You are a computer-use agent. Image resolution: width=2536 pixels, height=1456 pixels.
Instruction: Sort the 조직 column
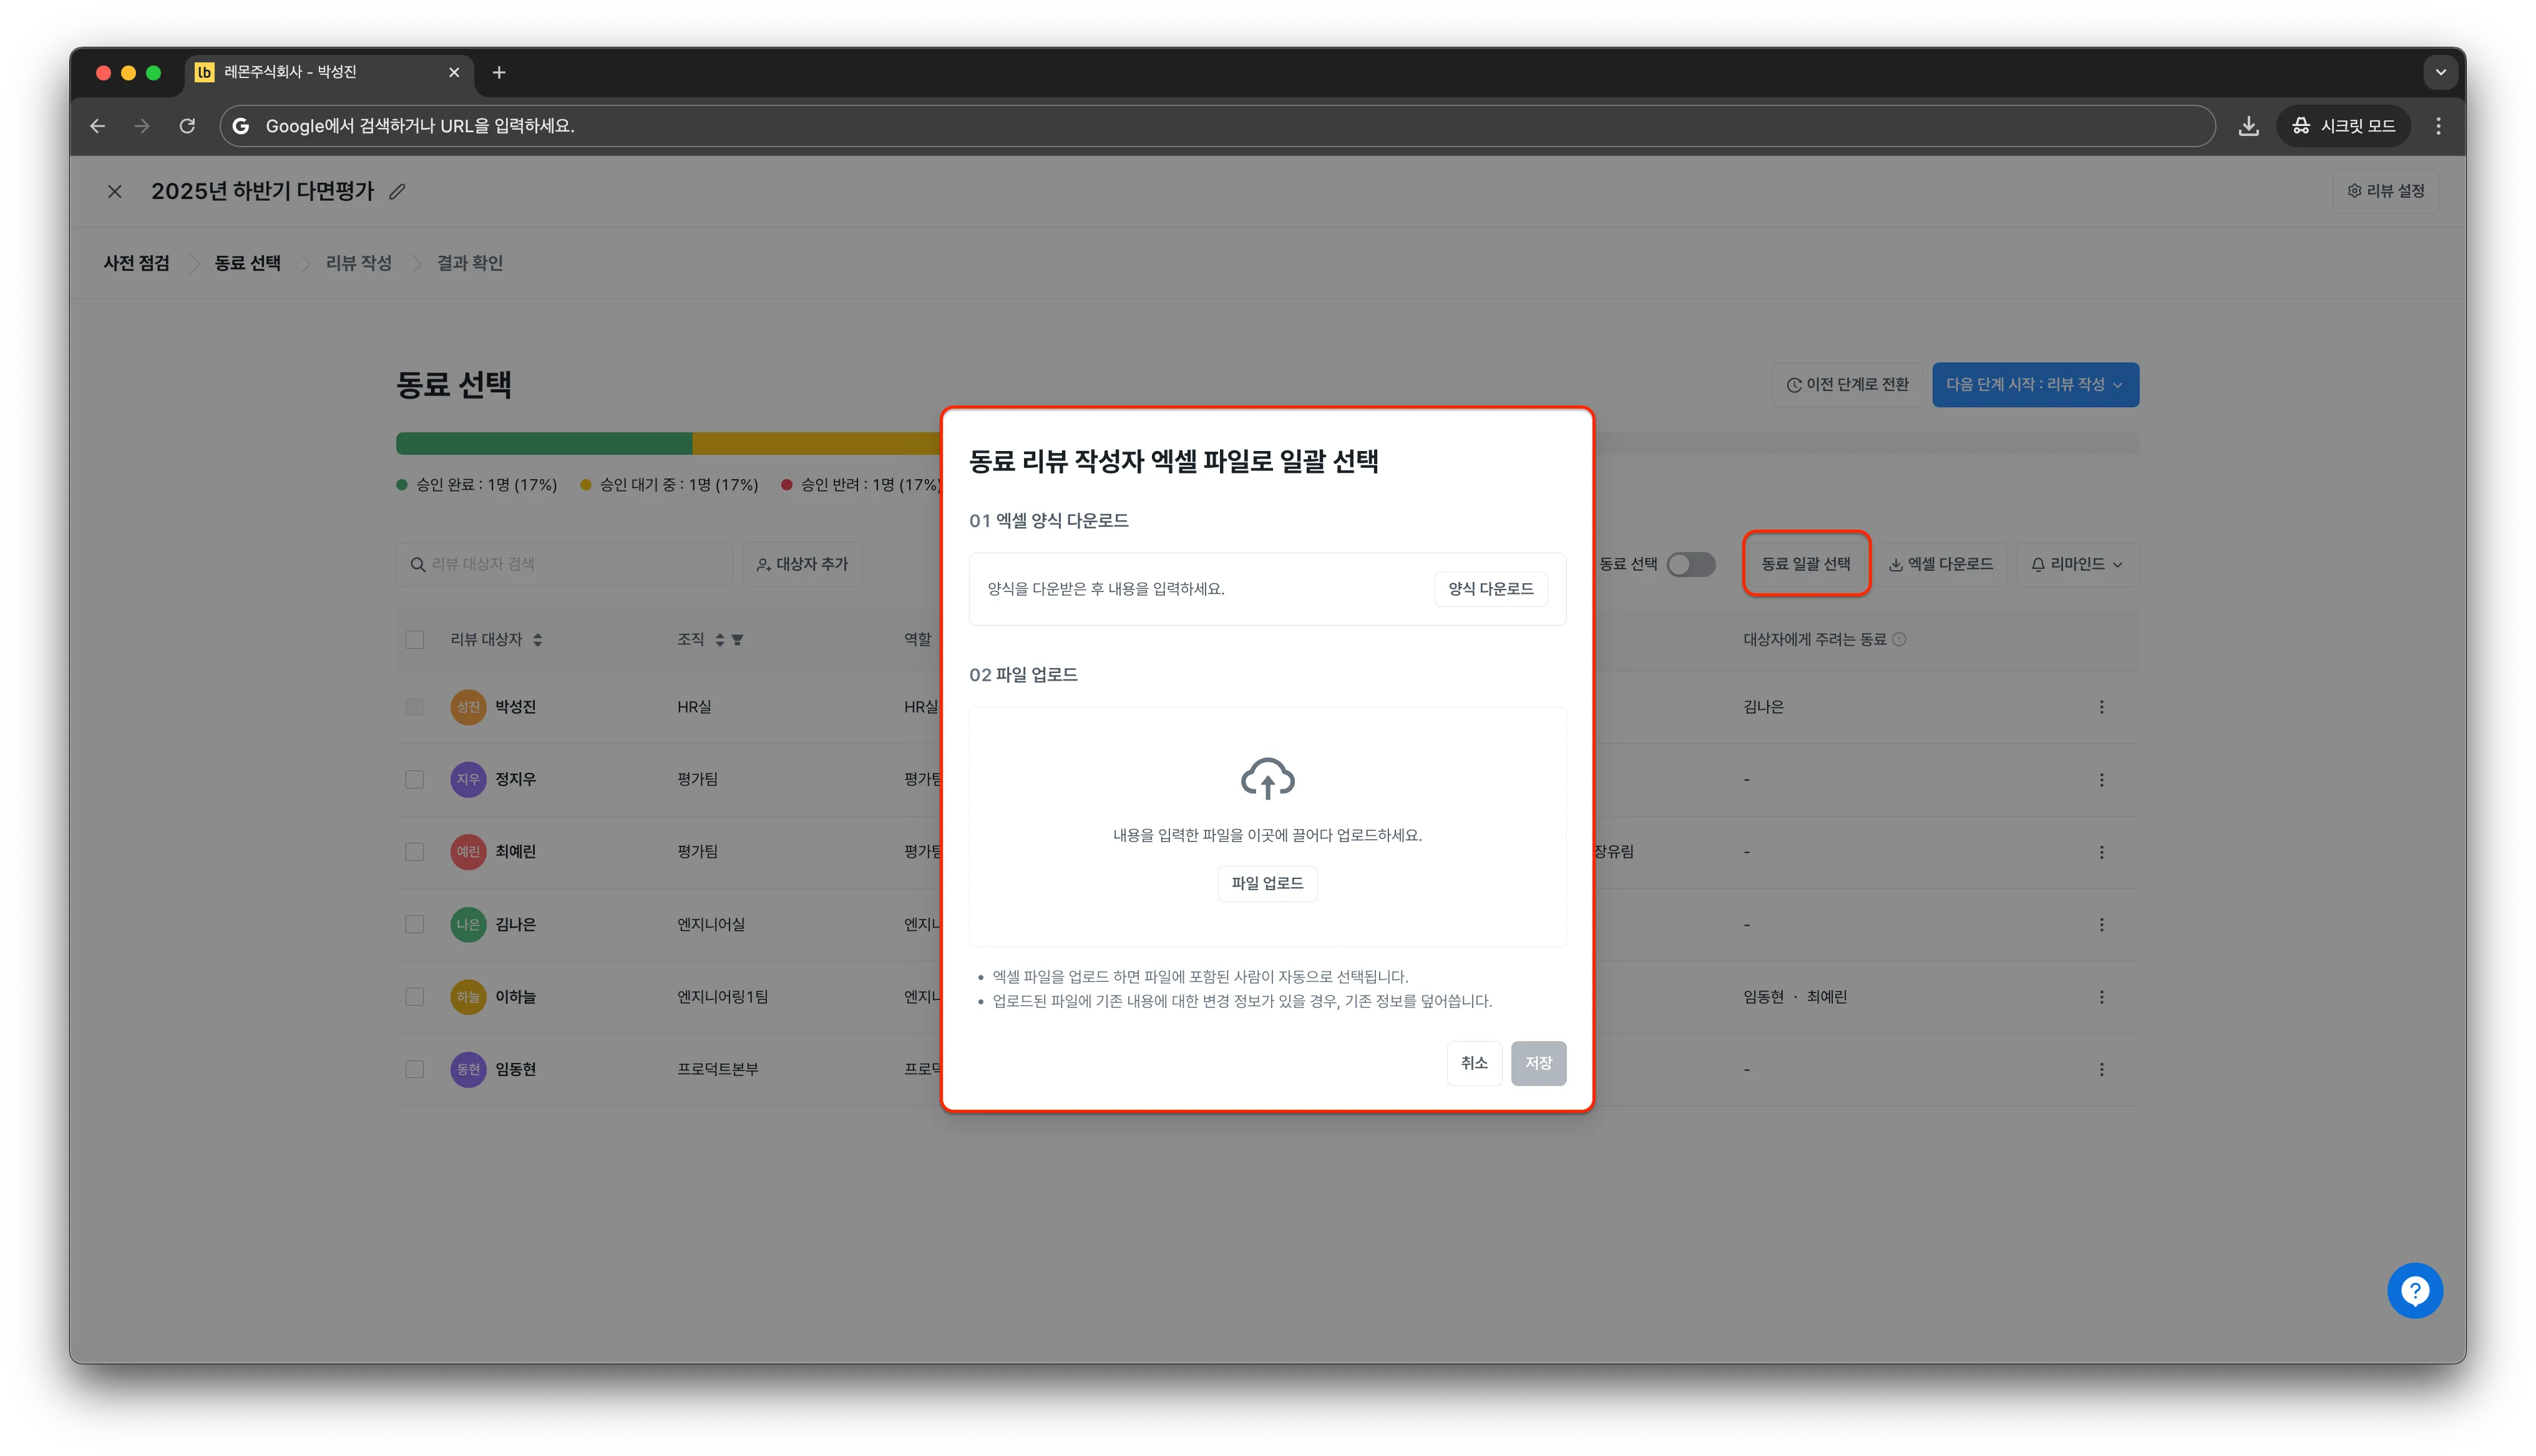719,640
